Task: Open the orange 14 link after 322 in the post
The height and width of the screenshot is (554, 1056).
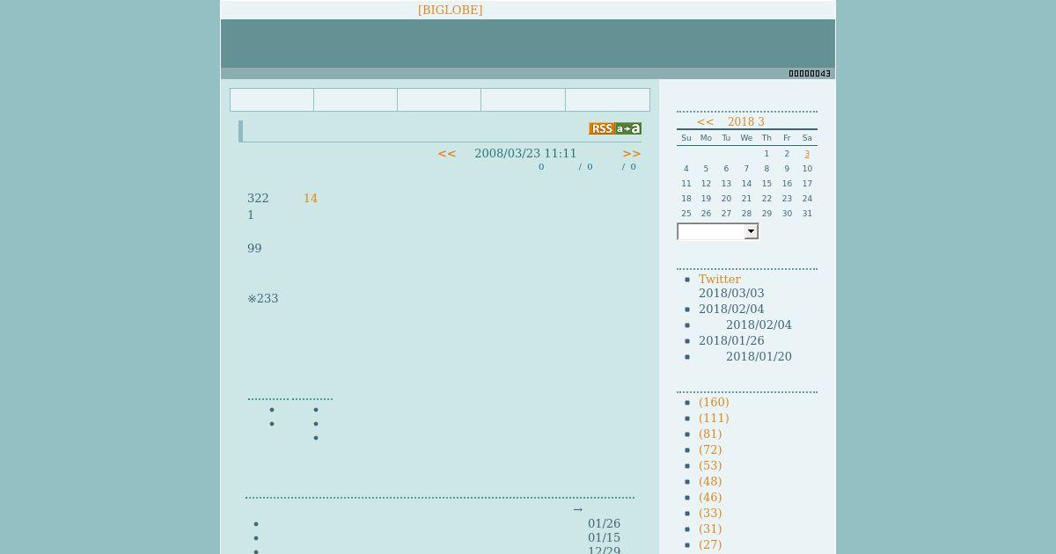Action: click(310, 199)
